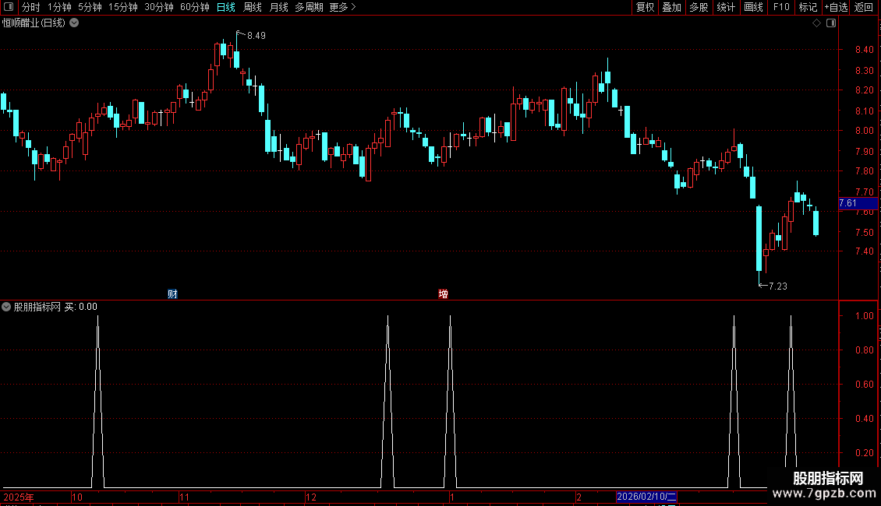Expand the 更多 periods menu
The width and height of the screenshot is (881, 506).
coord(342,7)
